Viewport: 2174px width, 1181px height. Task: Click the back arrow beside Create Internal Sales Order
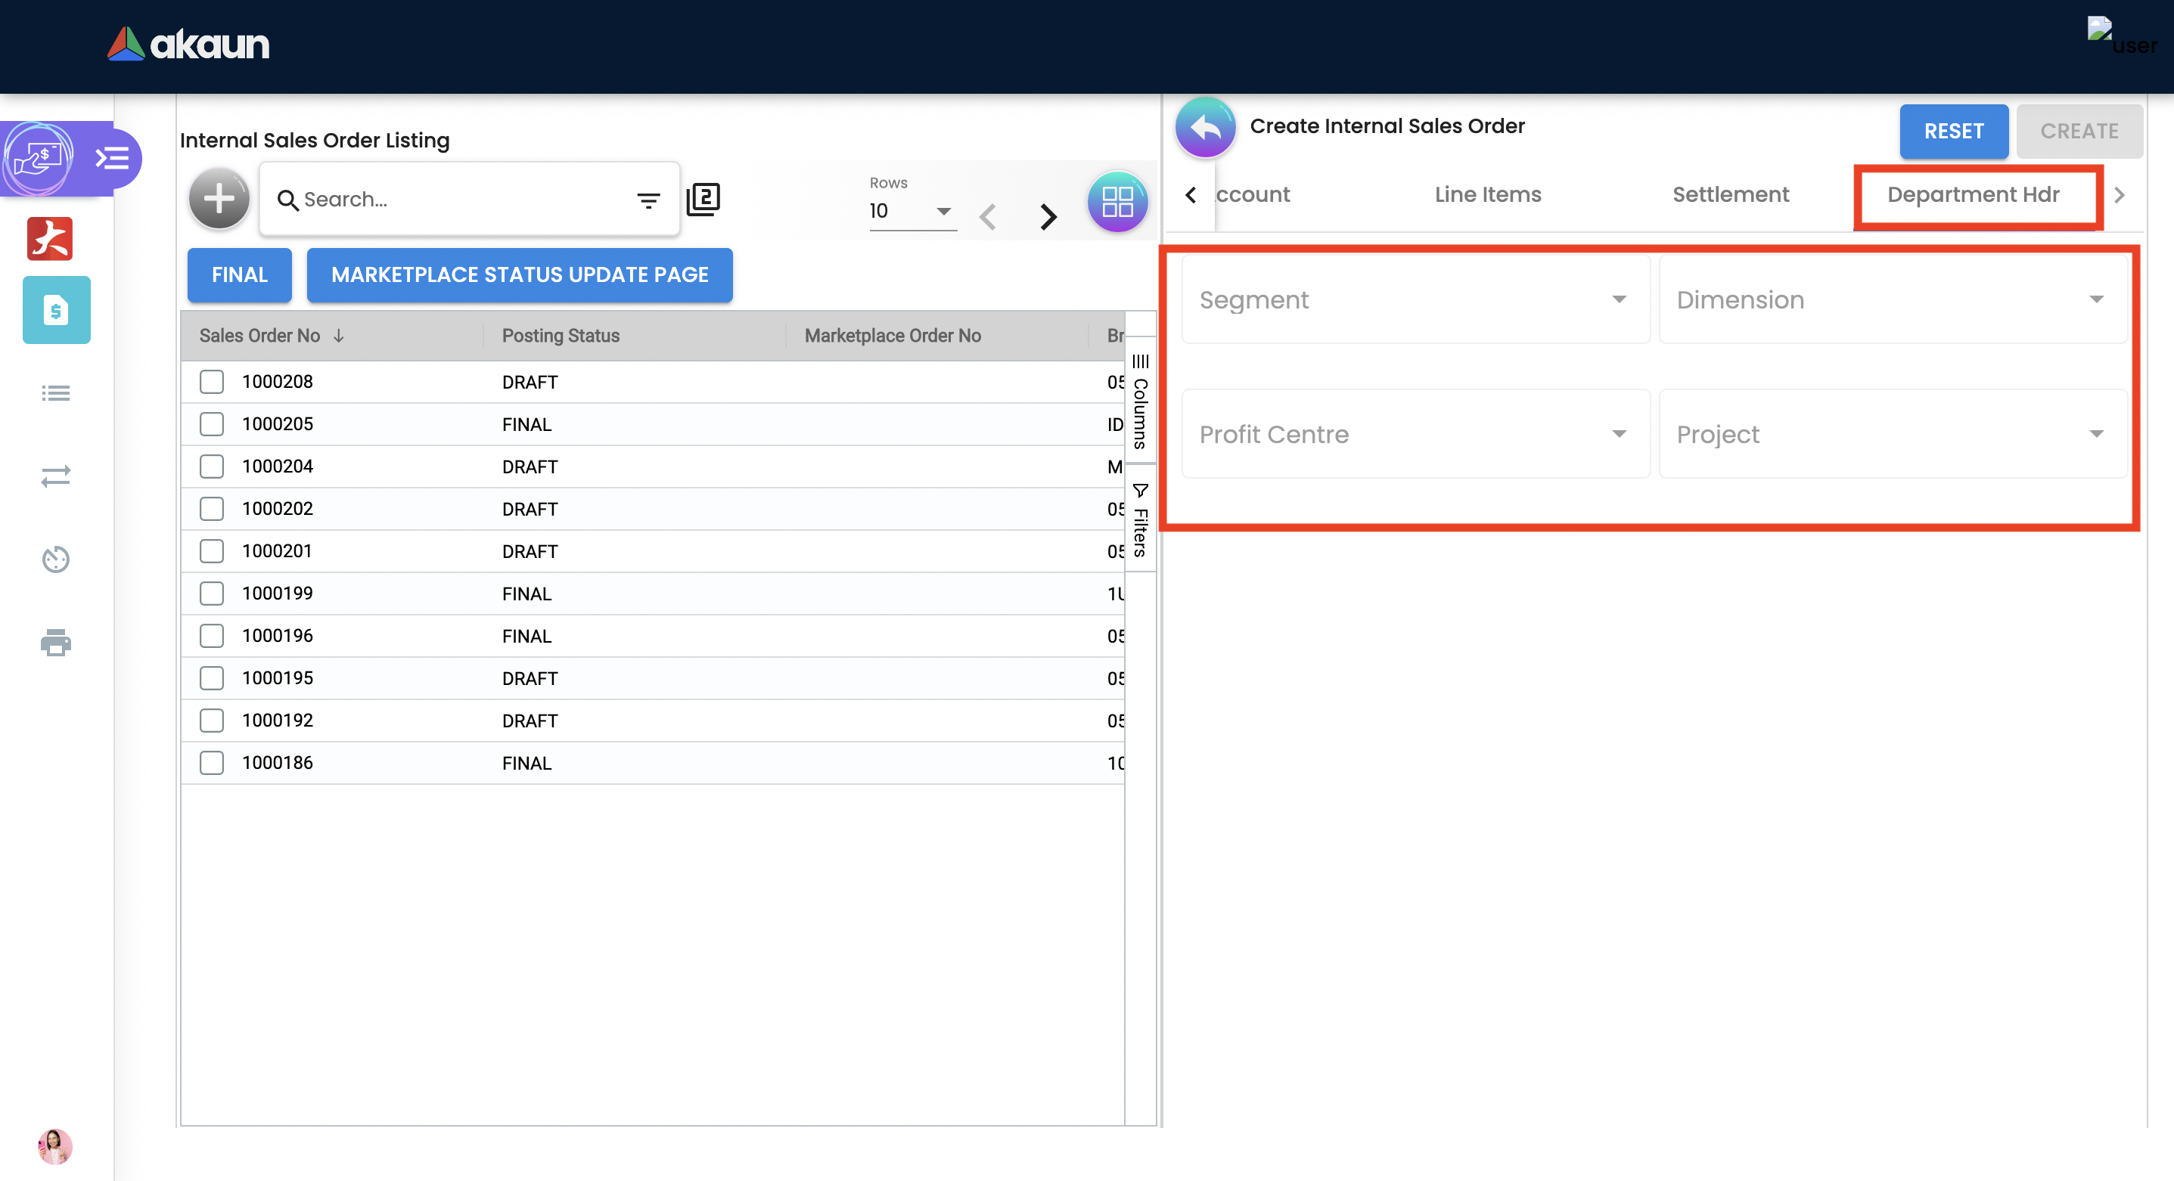(1205, 129)
